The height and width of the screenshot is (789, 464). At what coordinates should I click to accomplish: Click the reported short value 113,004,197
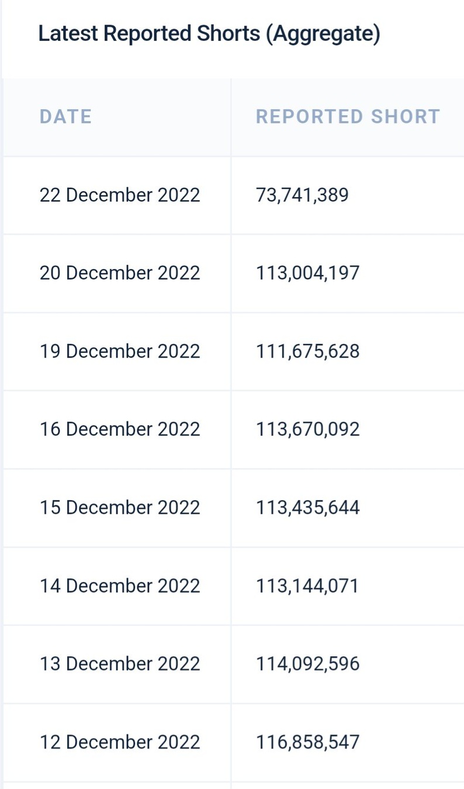click(x=308, y=273)
